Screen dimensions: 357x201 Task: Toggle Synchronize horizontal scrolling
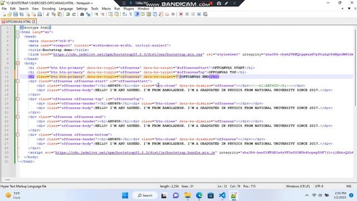[x=117, y=14]
